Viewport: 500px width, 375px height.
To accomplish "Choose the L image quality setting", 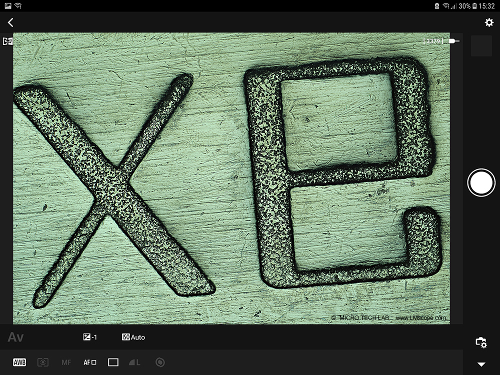I will pos(135,362).
